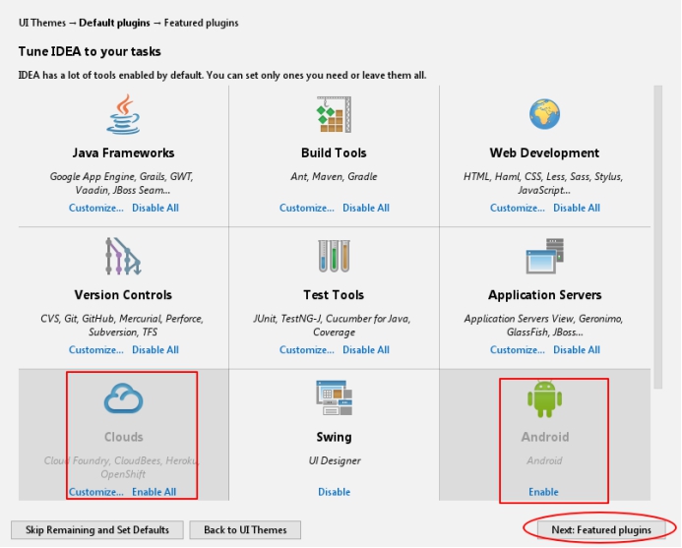Click the Version Controls heading
This screenshot has height=548, width=682.
click(124, 295)
